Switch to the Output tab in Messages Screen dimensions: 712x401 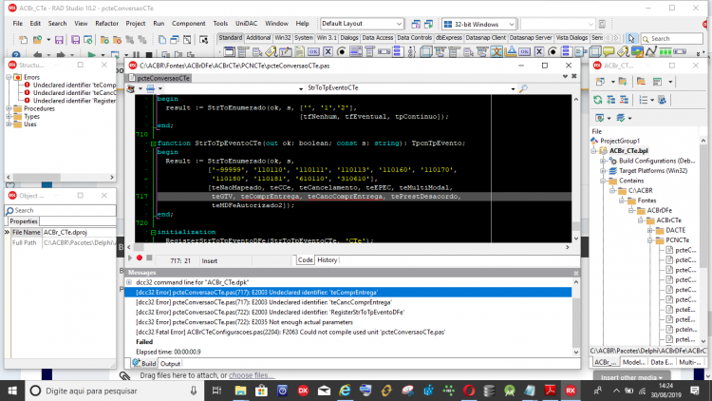point(170,364)
